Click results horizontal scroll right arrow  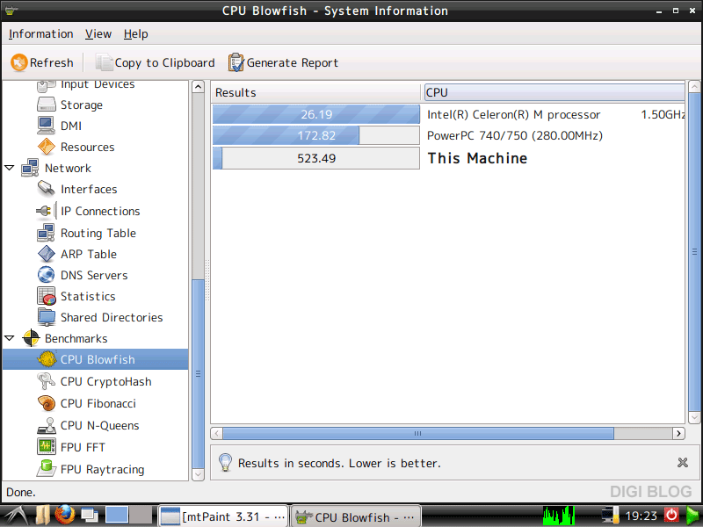click(x=678, y=433)
